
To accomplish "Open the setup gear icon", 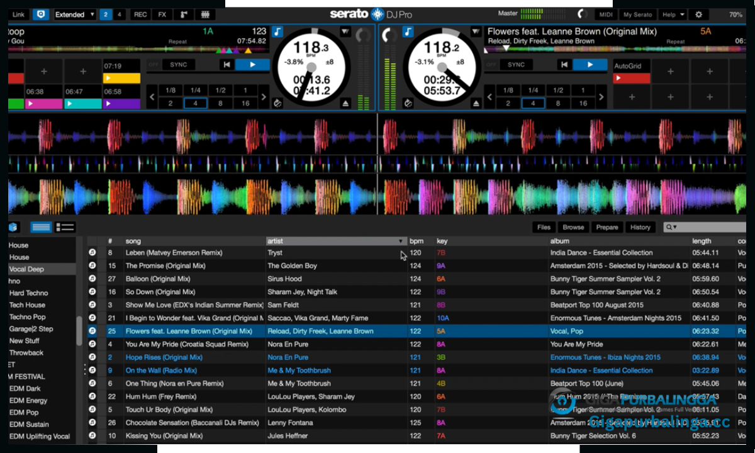I will click(x=698, y=14).
